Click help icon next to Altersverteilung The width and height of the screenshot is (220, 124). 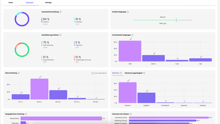click(19, 73)
